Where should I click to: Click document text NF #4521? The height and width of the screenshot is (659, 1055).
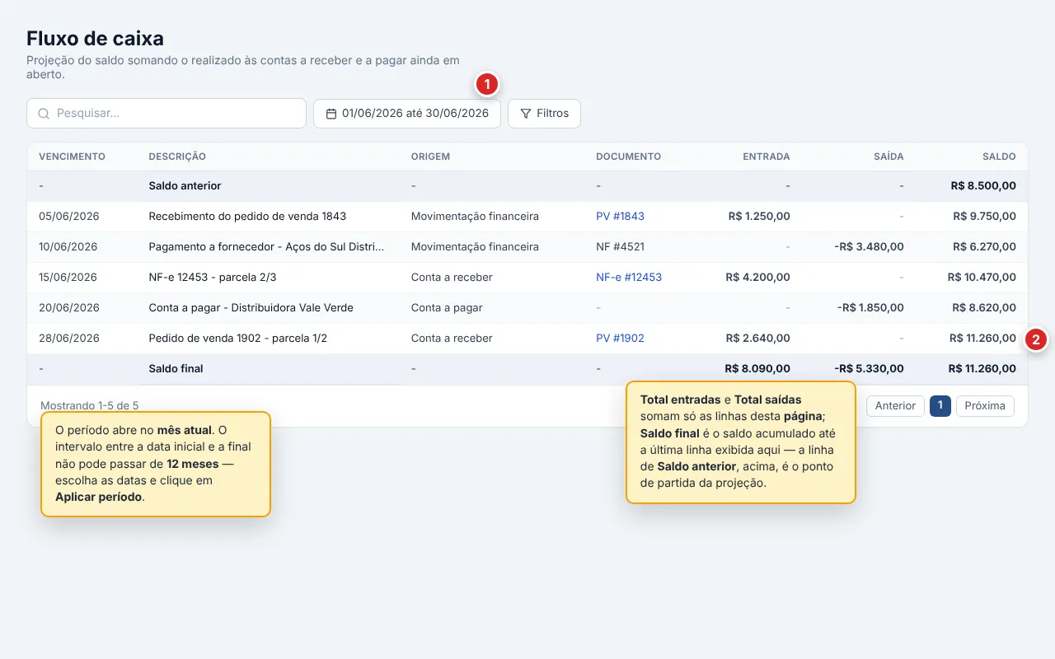tap(620, 247)
